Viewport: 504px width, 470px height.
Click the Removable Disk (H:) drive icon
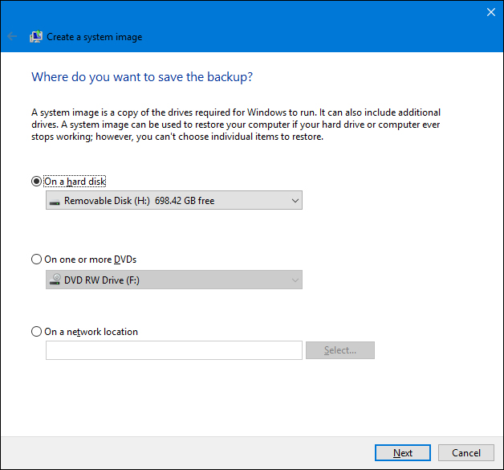point(55,201)
